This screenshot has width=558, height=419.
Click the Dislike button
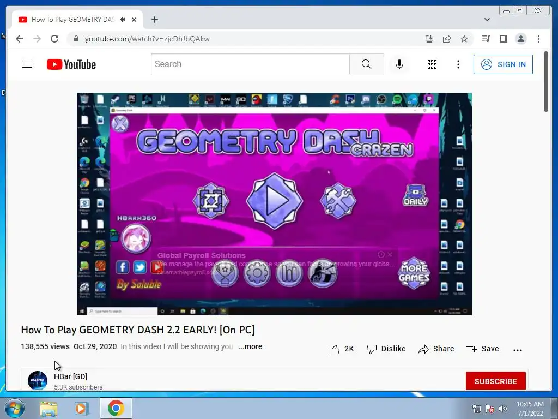[x=386, y=349]
